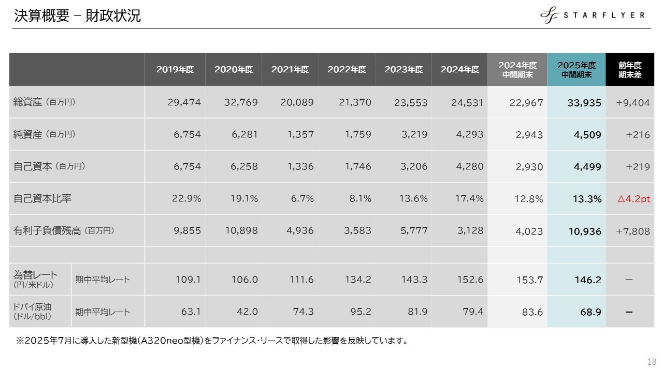
Task: Click the StarFlyer logo emblem
Action: [550, 16]
